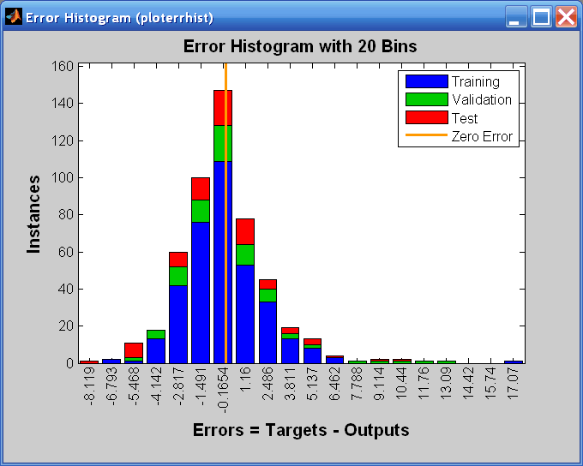
Task: Click the x-axis tick label -6.793
Action: (x=111, y=386)
